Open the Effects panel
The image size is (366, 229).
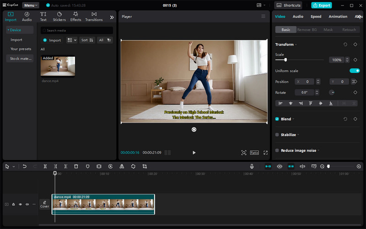[75, 17]
